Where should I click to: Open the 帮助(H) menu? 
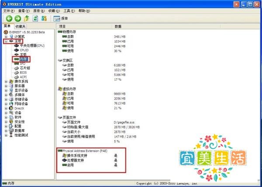click(x=84, y=11)
